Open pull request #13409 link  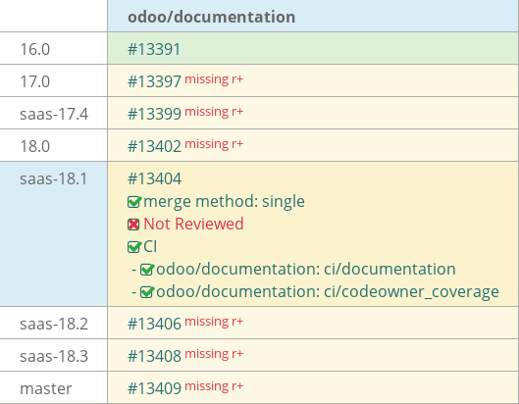pos(154,388)
